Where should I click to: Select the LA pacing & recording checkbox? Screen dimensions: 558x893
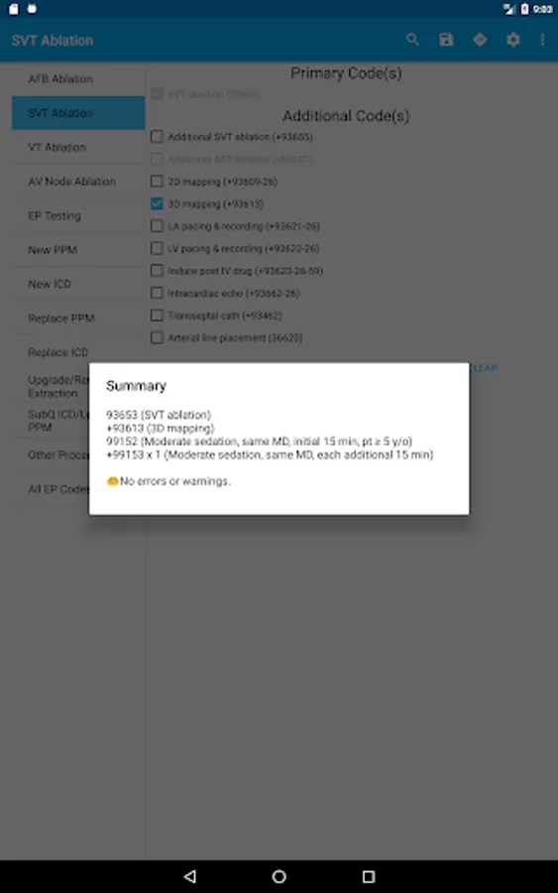coord(157,225)
